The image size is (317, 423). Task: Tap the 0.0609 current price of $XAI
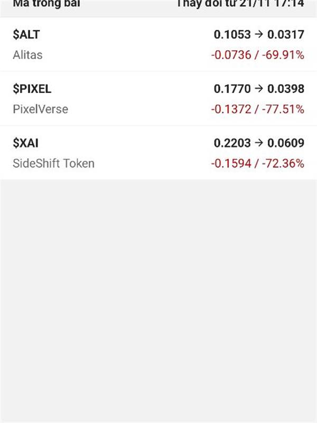(286, 143)
